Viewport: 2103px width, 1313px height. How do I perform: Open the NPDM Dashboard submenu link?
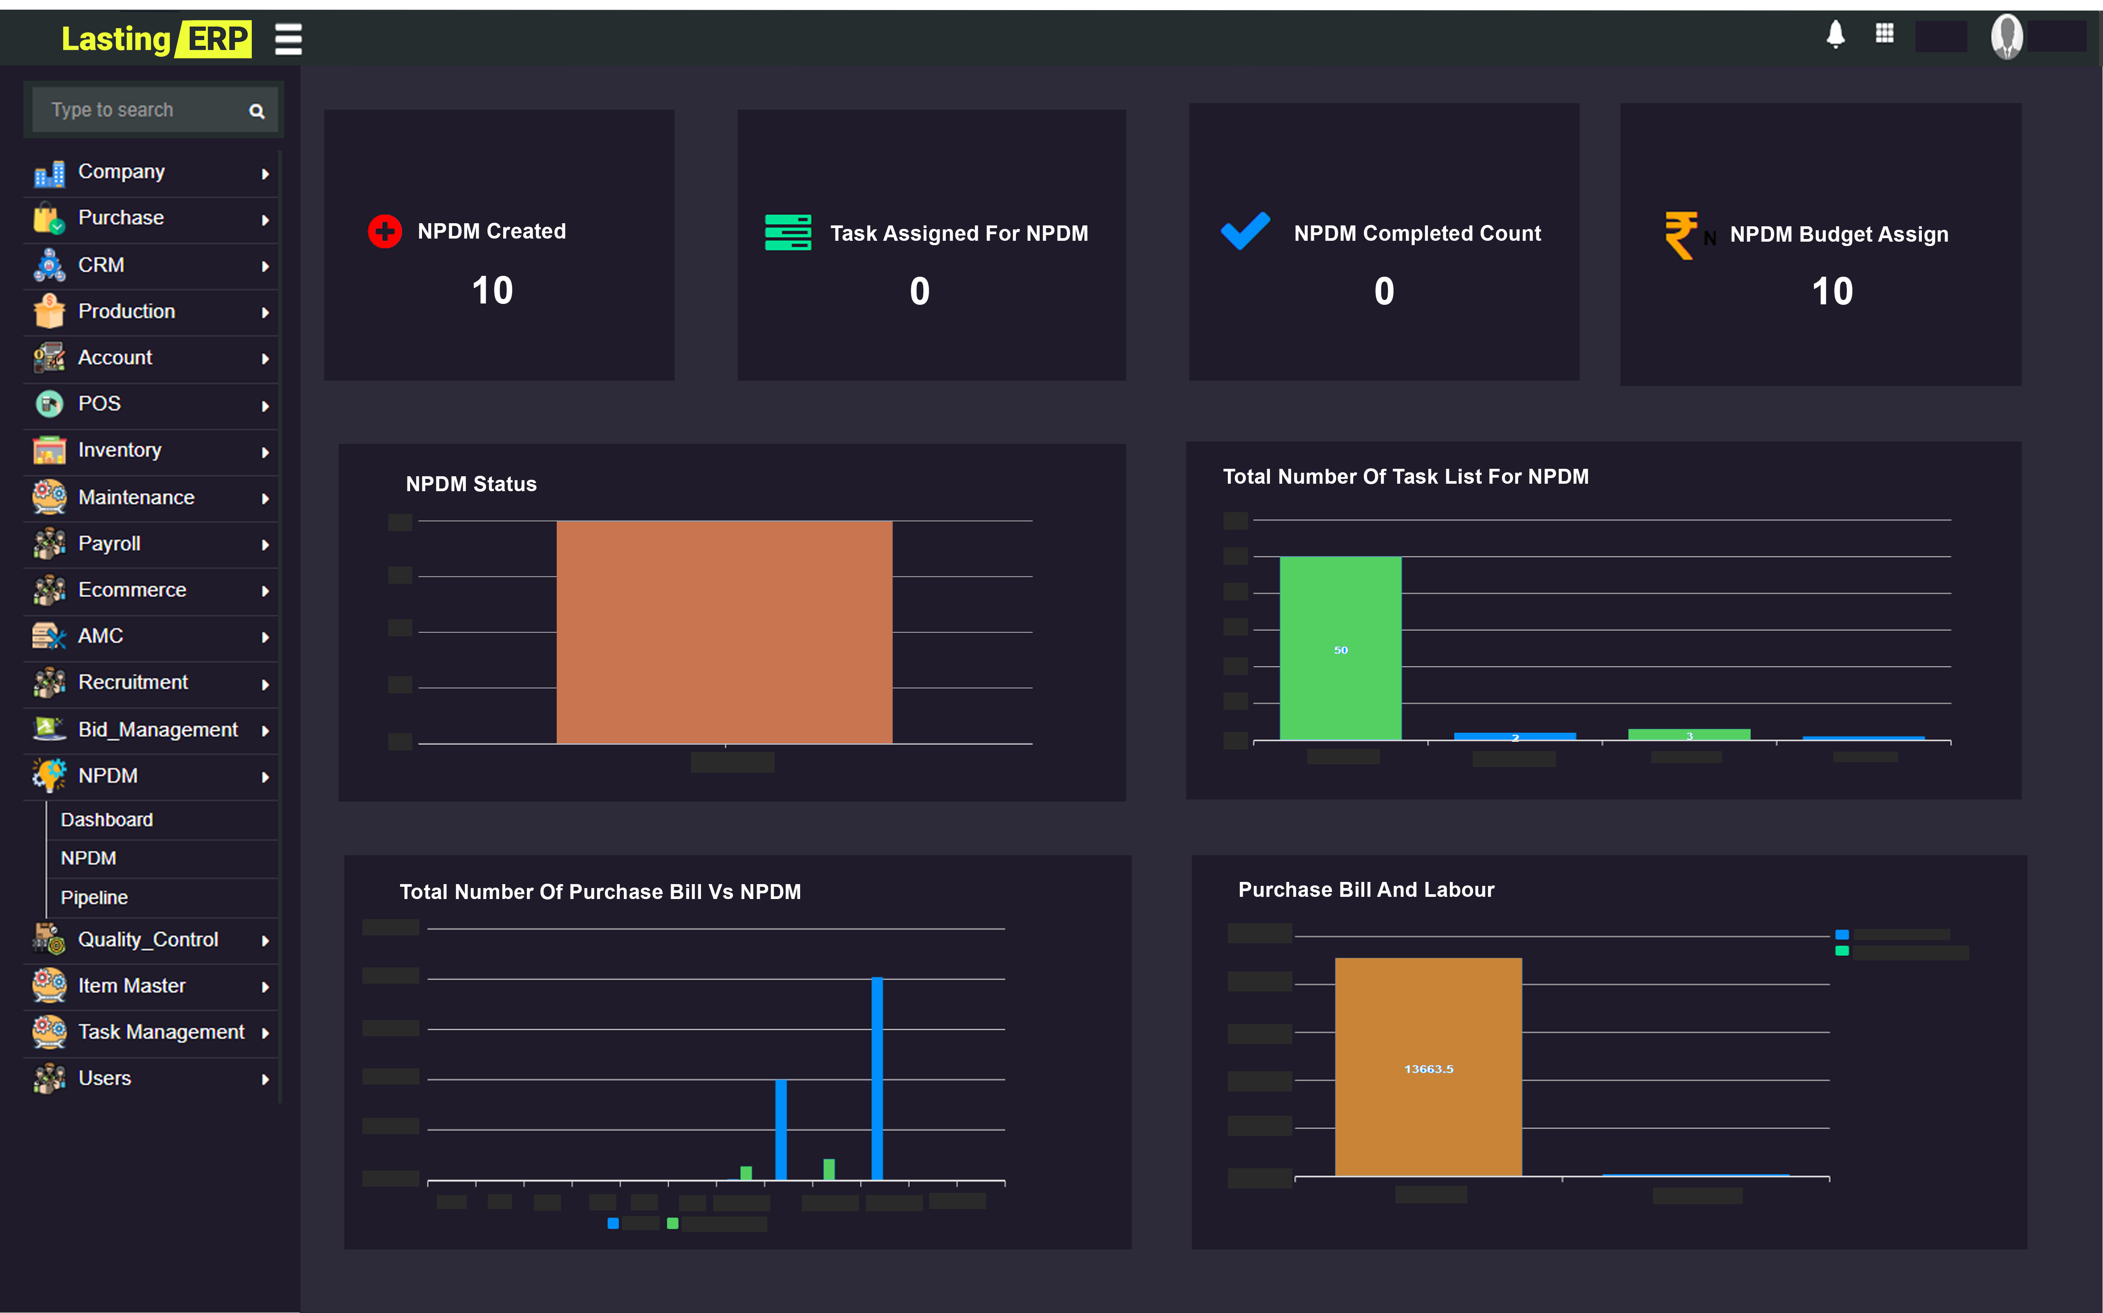[107, 820]
